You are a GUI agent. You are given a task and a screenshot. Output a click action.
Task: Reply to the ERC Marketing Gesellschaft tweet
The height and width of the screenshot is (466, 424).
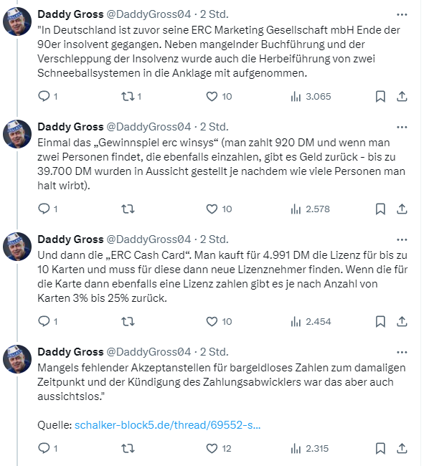coord(47,96)
